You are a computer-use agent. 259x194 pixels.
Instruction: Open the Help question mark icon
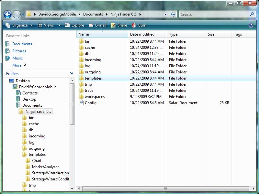click(x=251, y=25)
